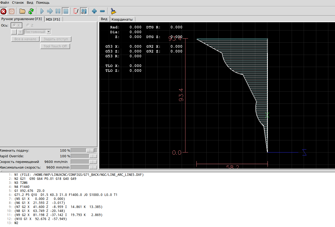This screenshot has height=227, width=335.
Task: Clear live plot with broom icon
Action: pyautogui.click(x=113, y=11)
